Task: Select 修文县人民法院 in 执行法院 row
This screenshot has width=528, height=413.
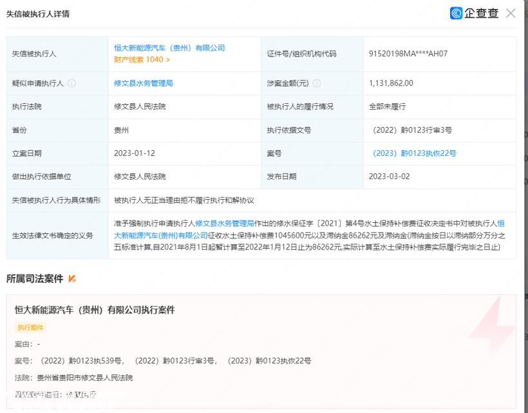Action: [140, 106]
